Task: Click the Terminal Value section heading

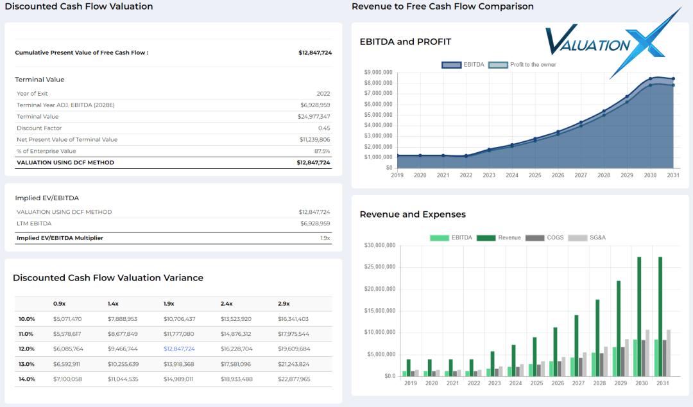Action: click(x=40, y=80)
